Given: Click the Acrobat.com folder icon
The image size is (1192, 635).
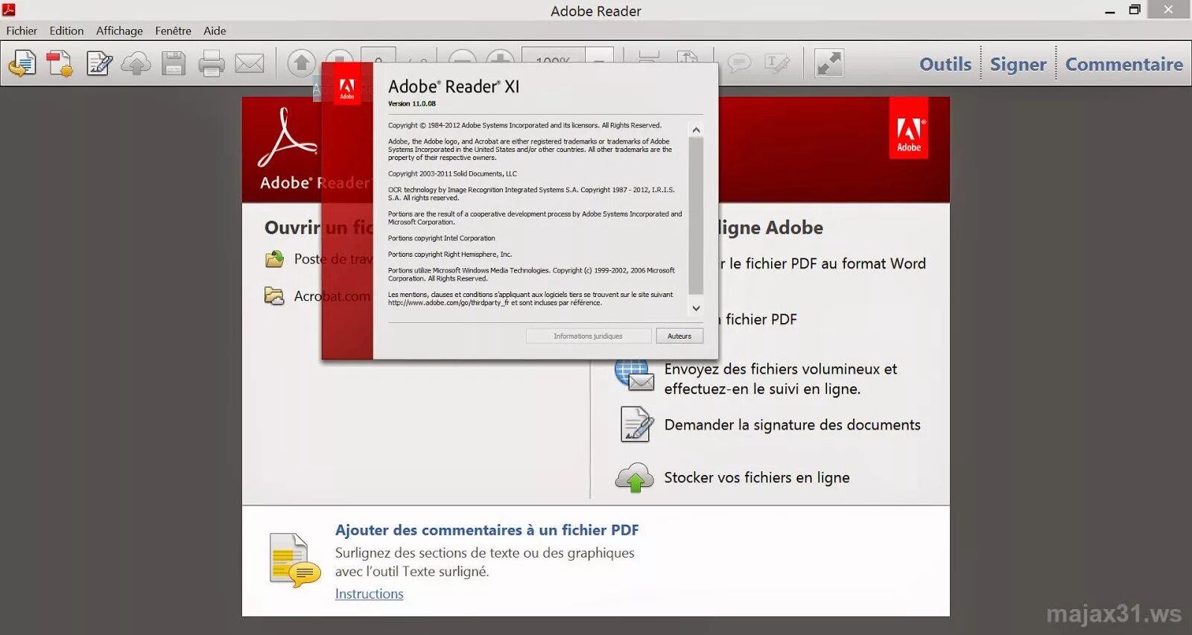Looking at the screenshot, I should point(275,296).
